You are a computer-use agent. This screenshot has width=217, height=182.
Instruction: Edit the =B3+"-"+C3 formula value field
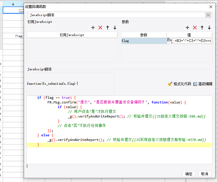193,41
